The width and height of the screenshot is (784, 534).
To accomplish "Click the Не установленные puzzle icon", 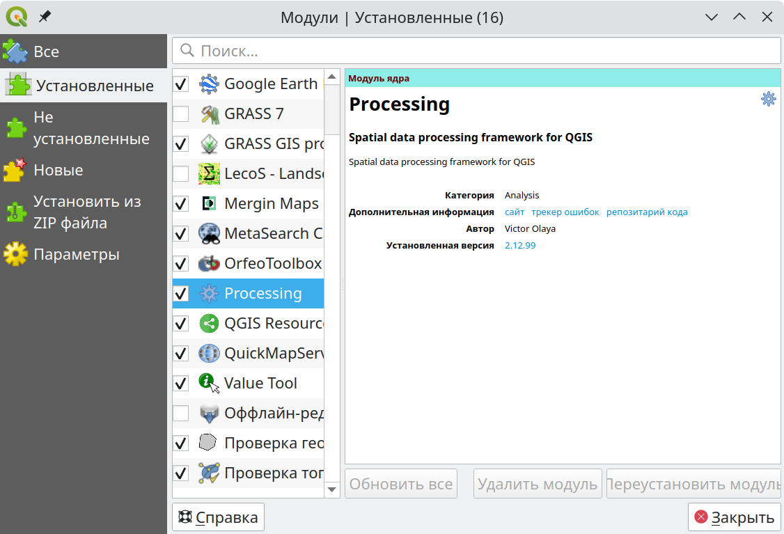I will pos(16,128).
